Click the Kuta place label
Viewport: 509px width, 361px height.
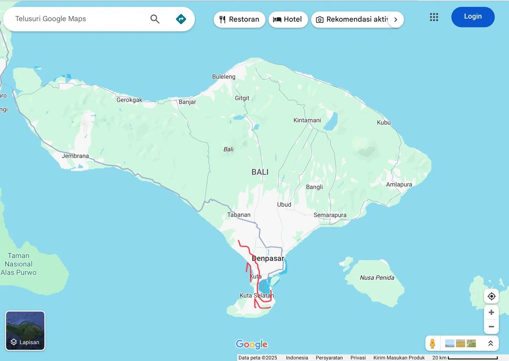[x=256, y=276]
